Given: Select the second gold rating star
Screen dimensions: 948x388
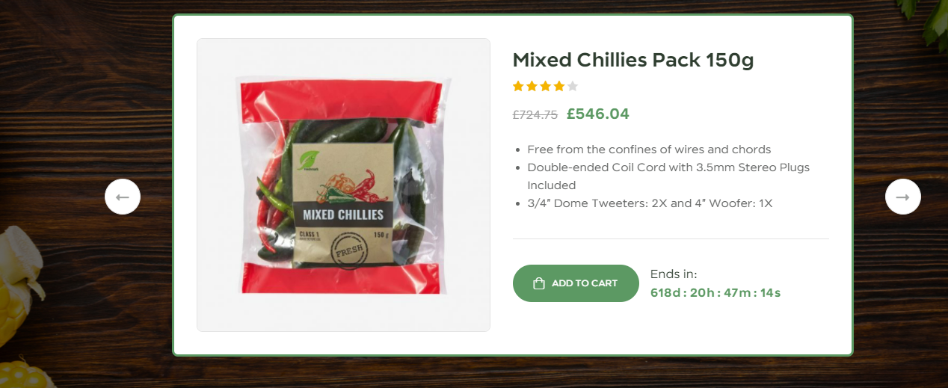Looking at the screenshot, I should click(532, 86).
